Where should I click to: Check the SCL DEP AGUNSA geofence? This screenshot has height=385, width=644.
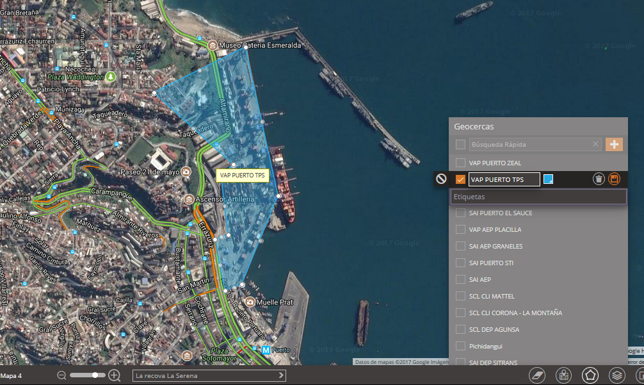(460, 329)
